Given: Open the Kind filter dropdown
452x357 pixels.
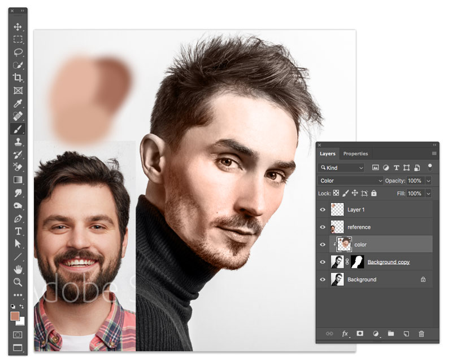Looking at the screenshot, I should click(342, 168).
